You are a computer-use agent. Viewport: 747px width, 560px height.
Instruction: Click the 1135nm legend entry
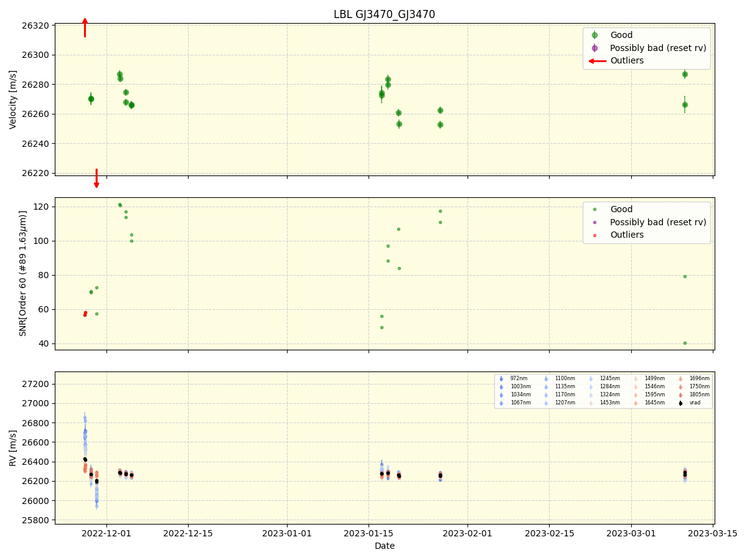click(565, 386)
